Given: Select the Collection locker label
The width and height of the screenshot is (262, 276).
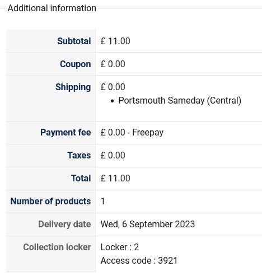Looking at the screenshot, I should click(57, 247).
